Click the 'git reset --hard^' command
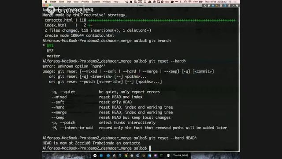The image size is (282, 159). 167,61
